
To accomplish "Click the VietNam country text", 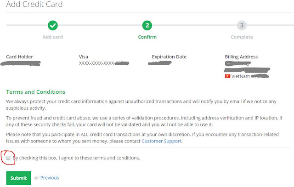I will point(240,76).
